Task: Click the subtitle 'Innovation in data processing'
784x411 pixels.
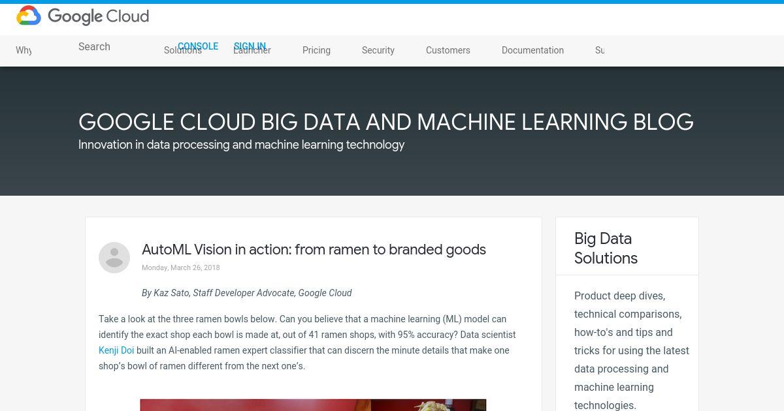Action: pos(242,144)
